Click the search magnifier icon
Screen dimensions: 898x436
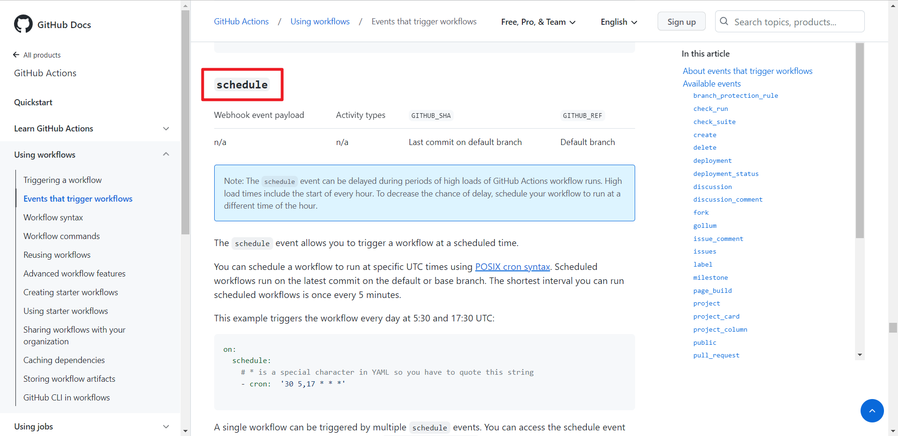tap(724, 22)
